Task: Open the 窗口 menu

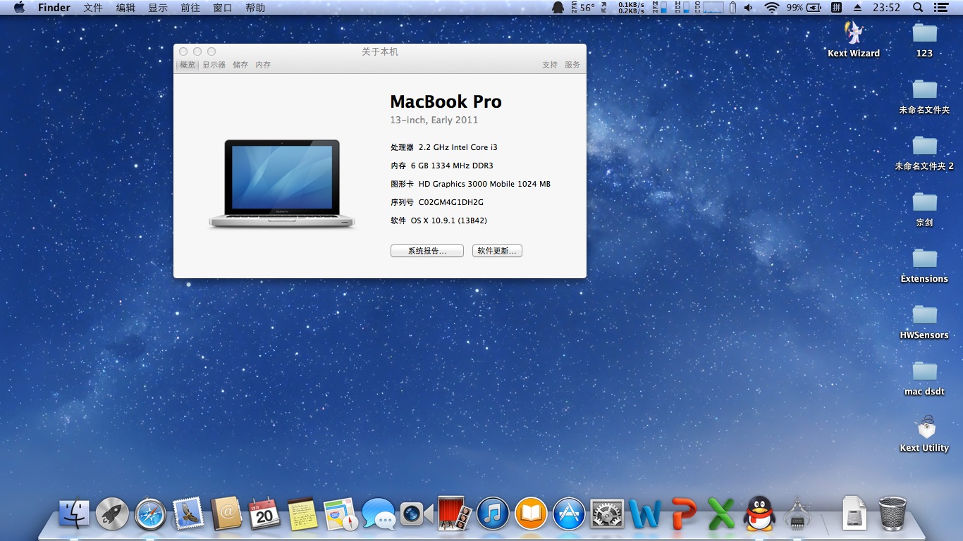Action: click(x=223, y=8)
